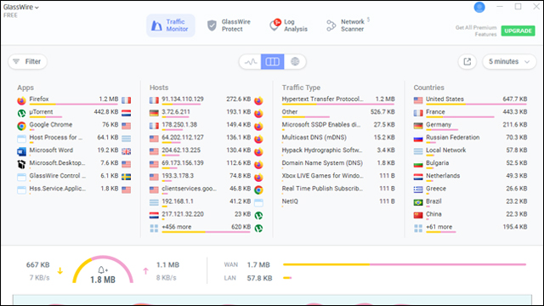This screenshot has width=544, height=306.
Task: Select the NetIQ traffic type
Action: point(338,202)
